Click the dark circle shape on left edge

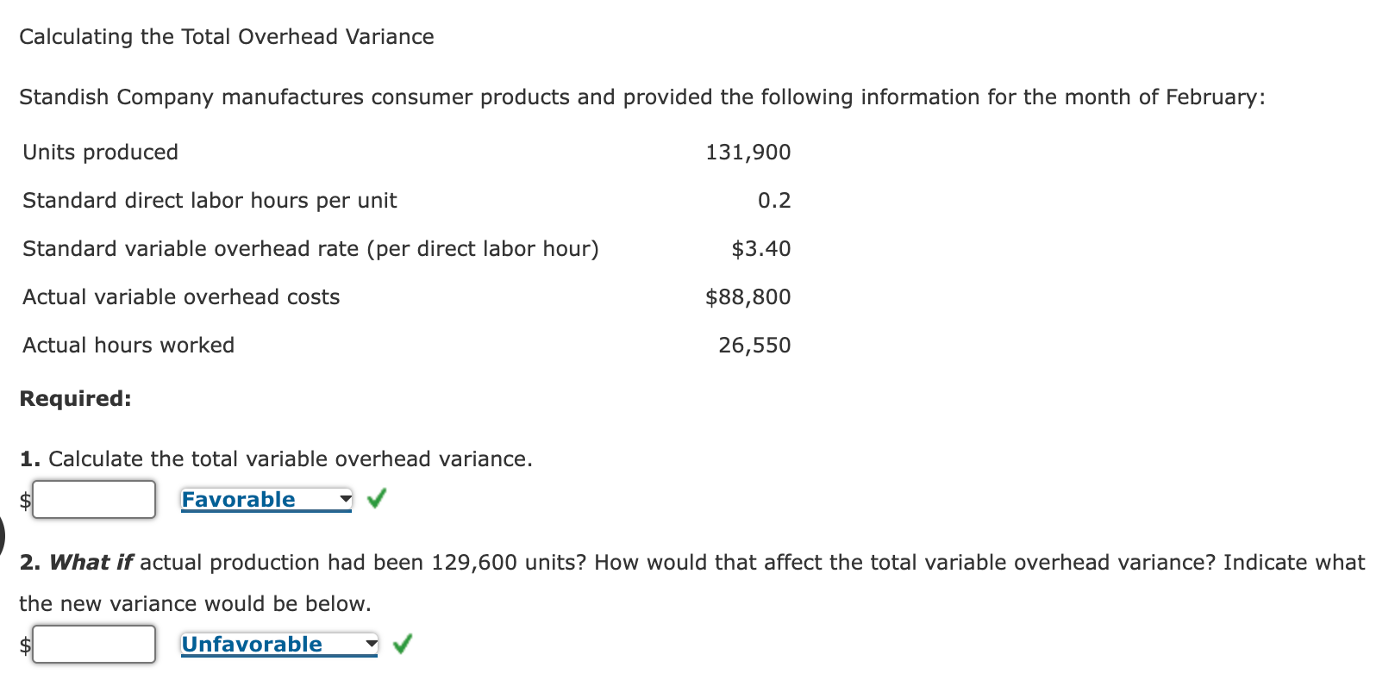pyautogui.click(x=3, y=536)
